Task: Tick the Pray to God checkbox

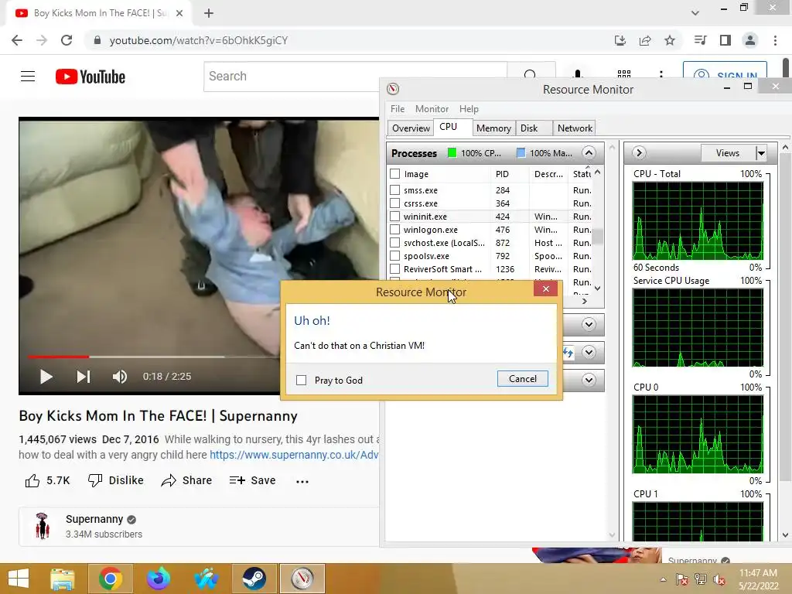Action: pyautogui.click(x=301, y=380)
